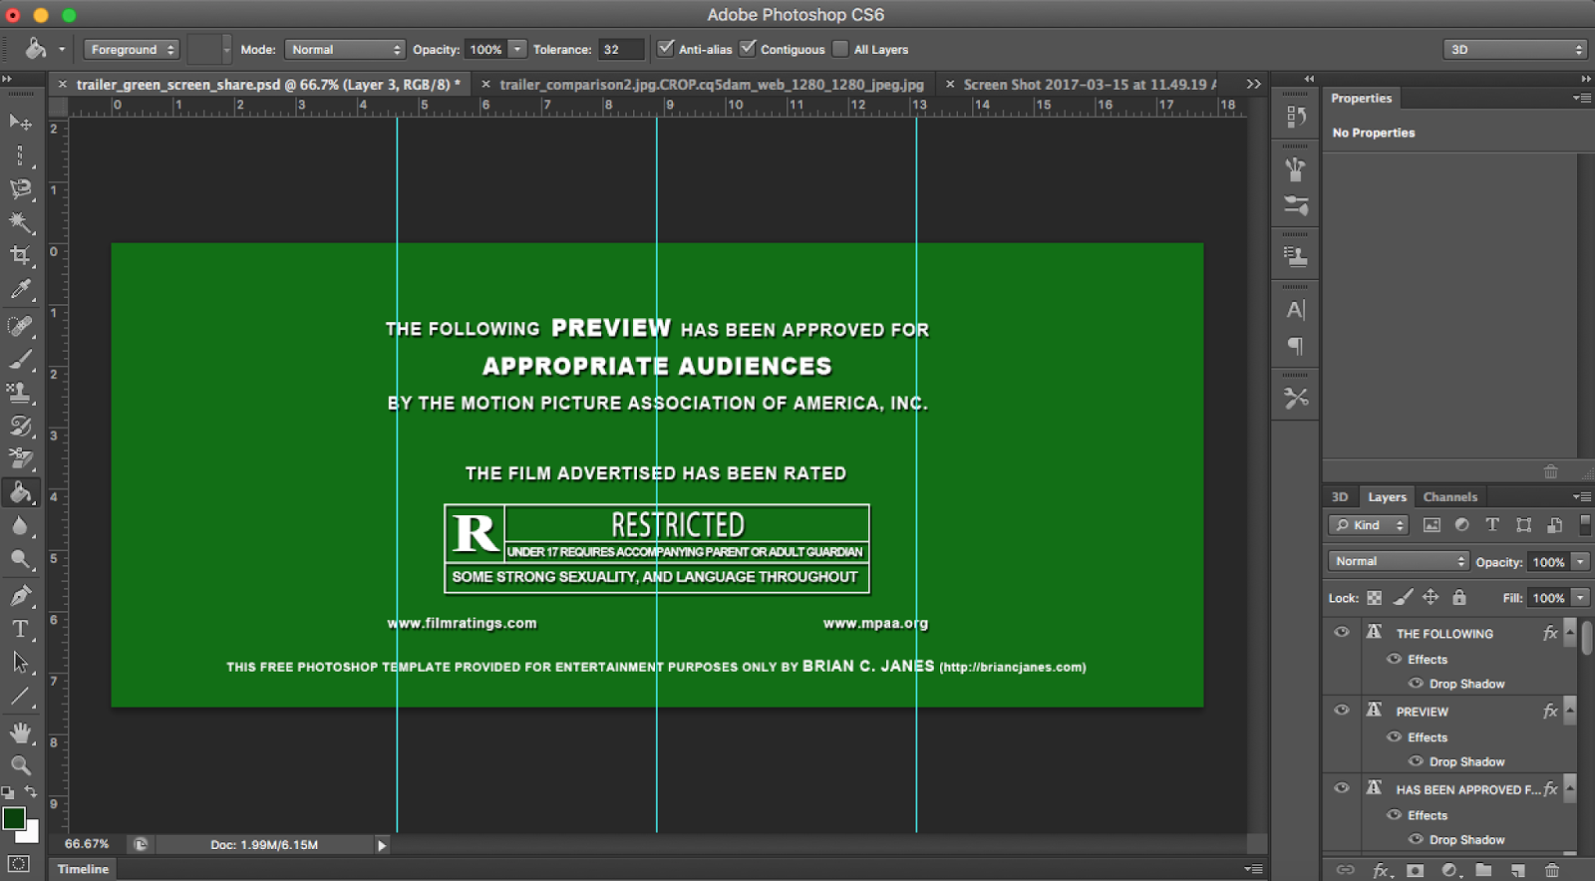Select the Magic Wand tool
The width and height of the screenshot is (1595, 881).
[x=20, y=222]
